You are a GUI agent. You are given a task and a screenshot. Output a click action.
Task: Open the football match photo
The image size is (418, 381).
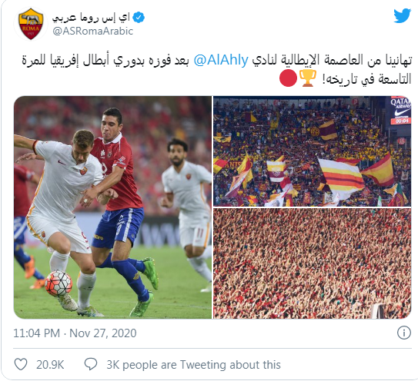point(112,207)
